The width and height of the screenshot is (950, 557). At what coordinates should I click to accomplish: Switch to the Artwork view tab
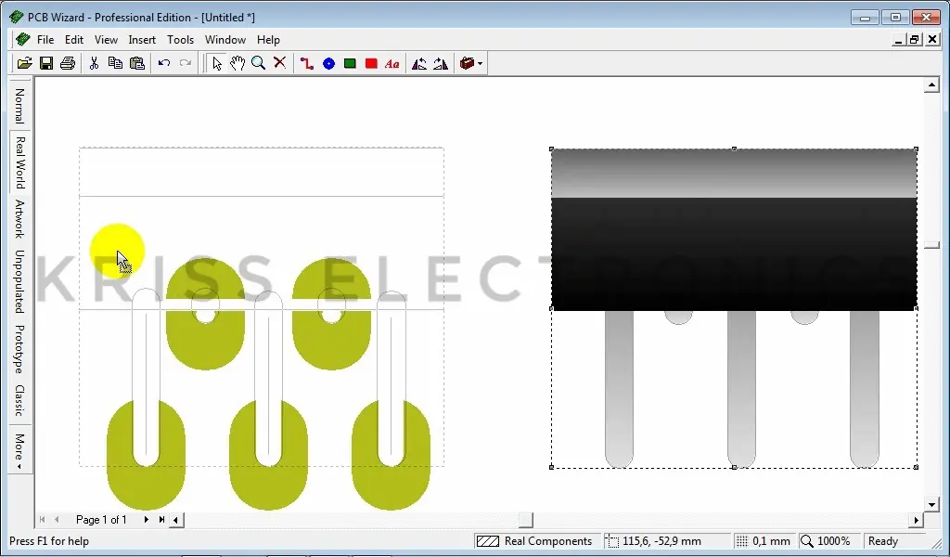point(19,219)
